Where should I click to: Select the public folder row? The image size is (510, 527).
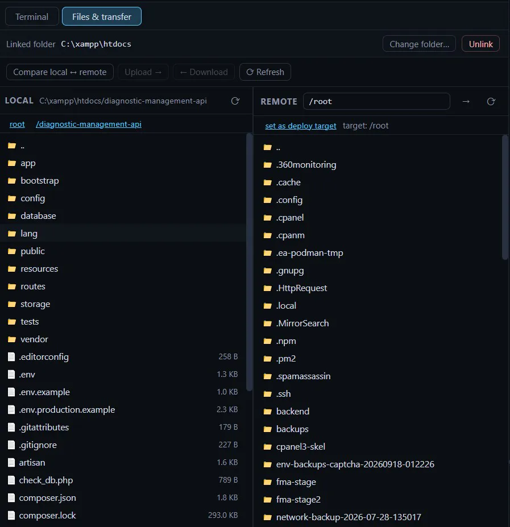123,251
